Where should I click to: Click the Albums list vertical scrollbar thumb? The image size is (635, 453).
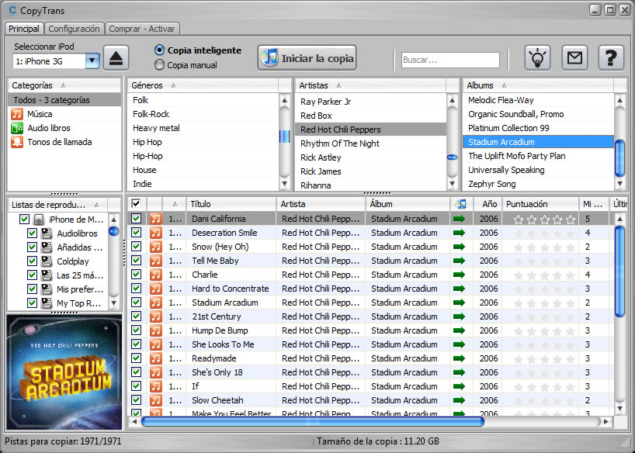619,158
